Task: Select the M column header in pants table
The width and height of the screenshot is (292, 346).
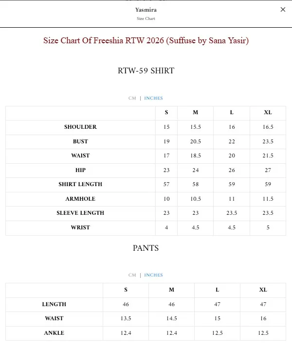Action: tap(171, 290)
